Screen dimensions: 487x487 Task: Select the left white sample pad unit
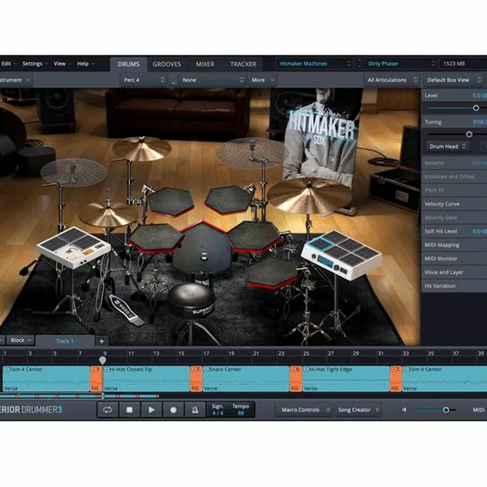click(x=74, y=248)
